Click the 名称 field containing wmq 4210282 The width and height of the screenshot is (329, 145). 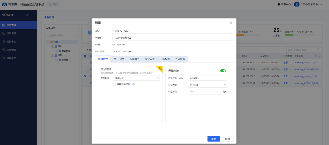pyautogui.click(x=172, y=31)
